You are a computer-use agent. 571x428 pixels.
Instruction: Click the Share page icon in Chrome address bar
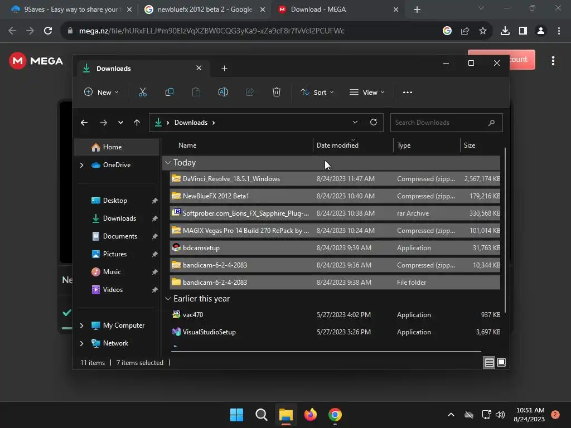tap(465, 31)
